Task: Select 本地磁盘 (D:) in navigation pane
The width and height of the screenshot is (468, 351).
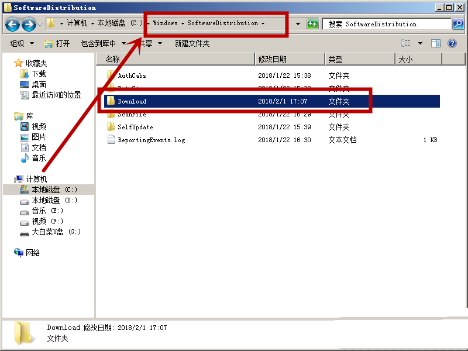Action: [54, 200]
